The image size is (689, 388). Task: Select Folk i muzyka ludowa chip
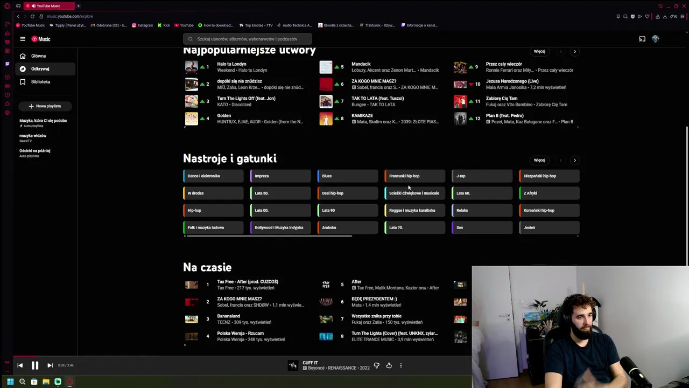(213, 228)
